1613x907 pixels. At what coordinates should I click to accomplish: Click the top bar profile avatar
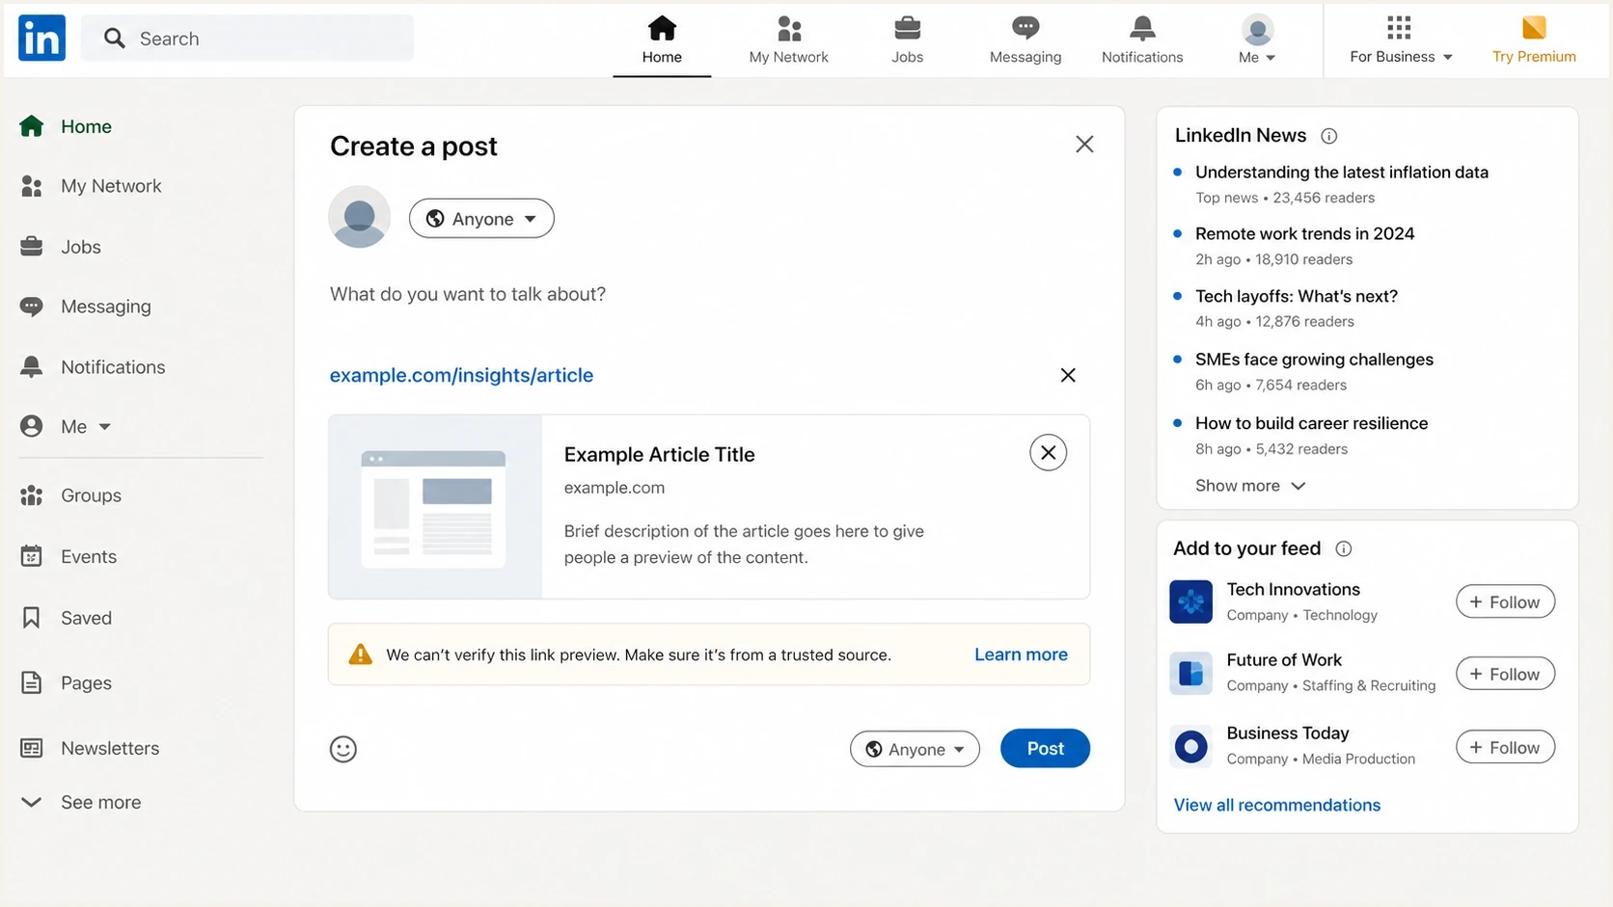(x=1257, y=30)
